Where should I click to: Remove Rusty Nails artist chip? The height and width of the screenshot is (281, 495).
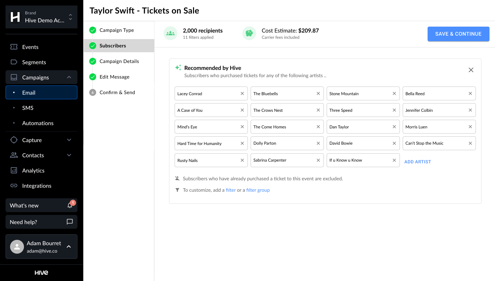(242, 160)
